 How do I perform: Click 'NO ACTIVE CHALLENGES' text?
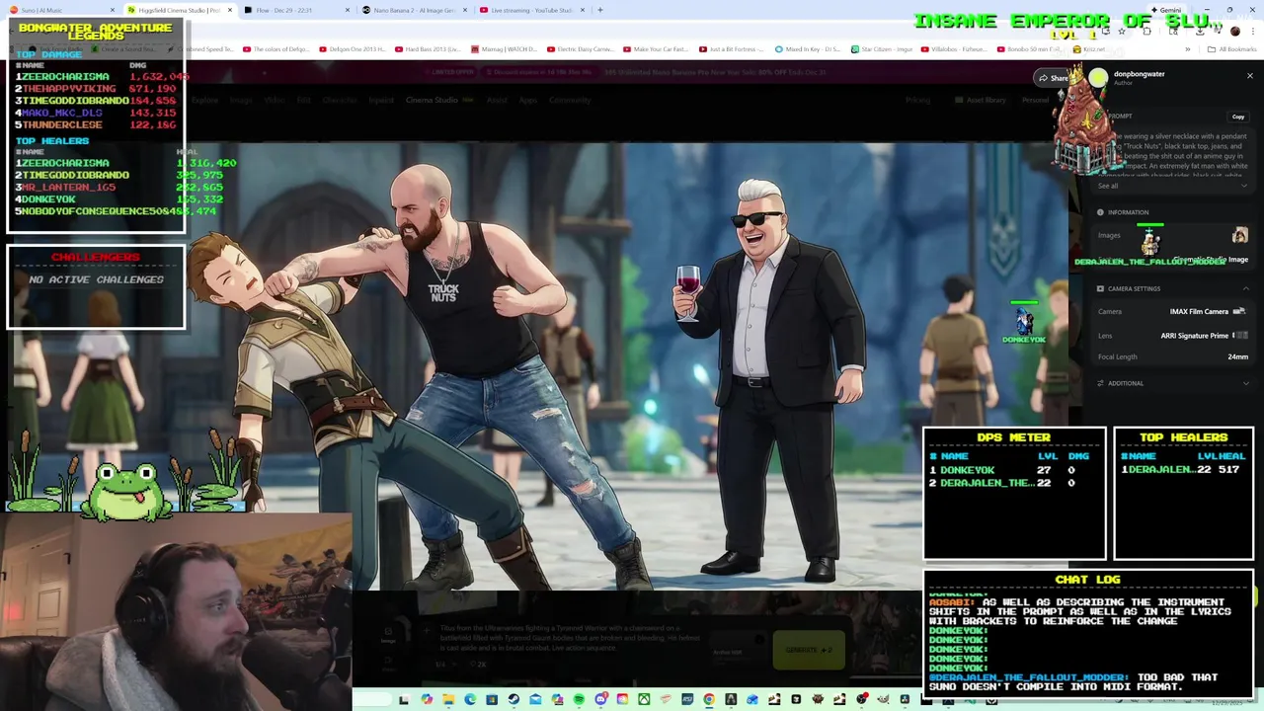pyautogui.click(x=96, y=279)
